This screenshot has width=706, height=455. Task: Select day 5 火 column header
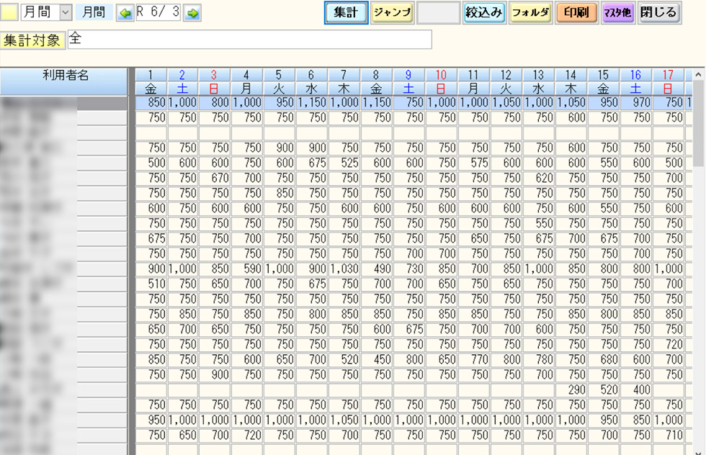[280, 81]
